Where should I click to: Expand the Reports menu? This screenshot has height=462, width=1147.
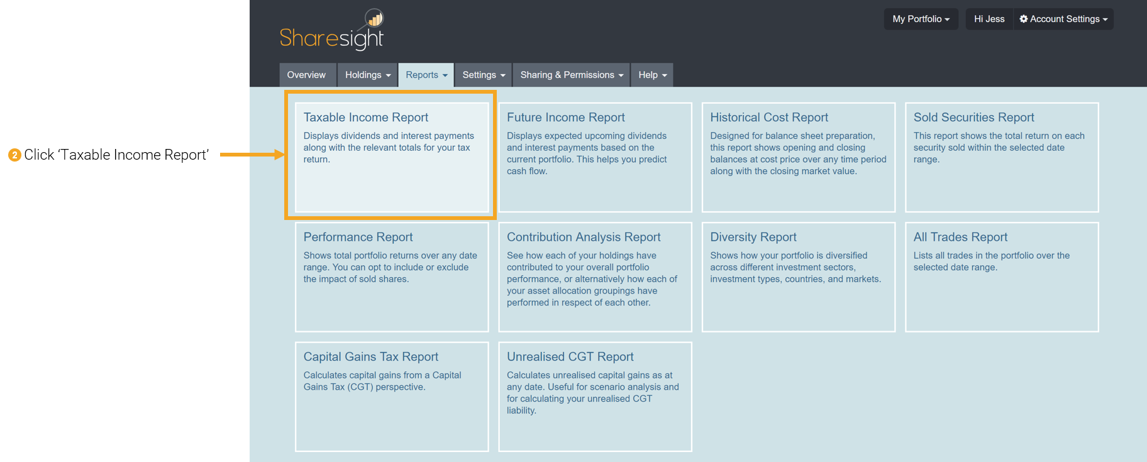click(426, 75)
